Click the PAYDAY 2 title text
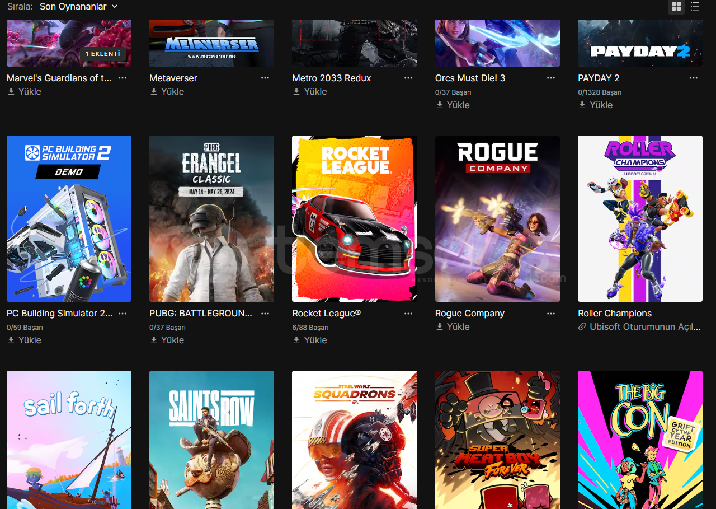The image size is (716, 509). 599,78
